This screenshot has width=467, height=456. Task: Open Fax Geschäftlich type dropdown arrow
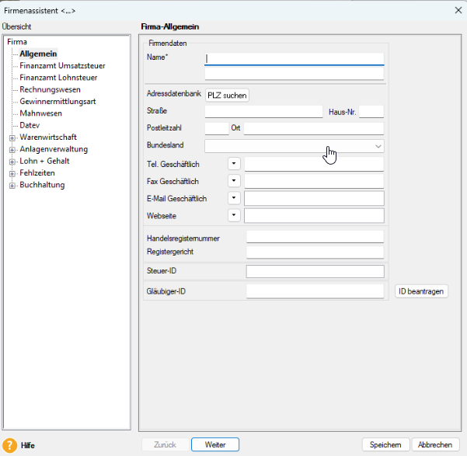point(234,181)
